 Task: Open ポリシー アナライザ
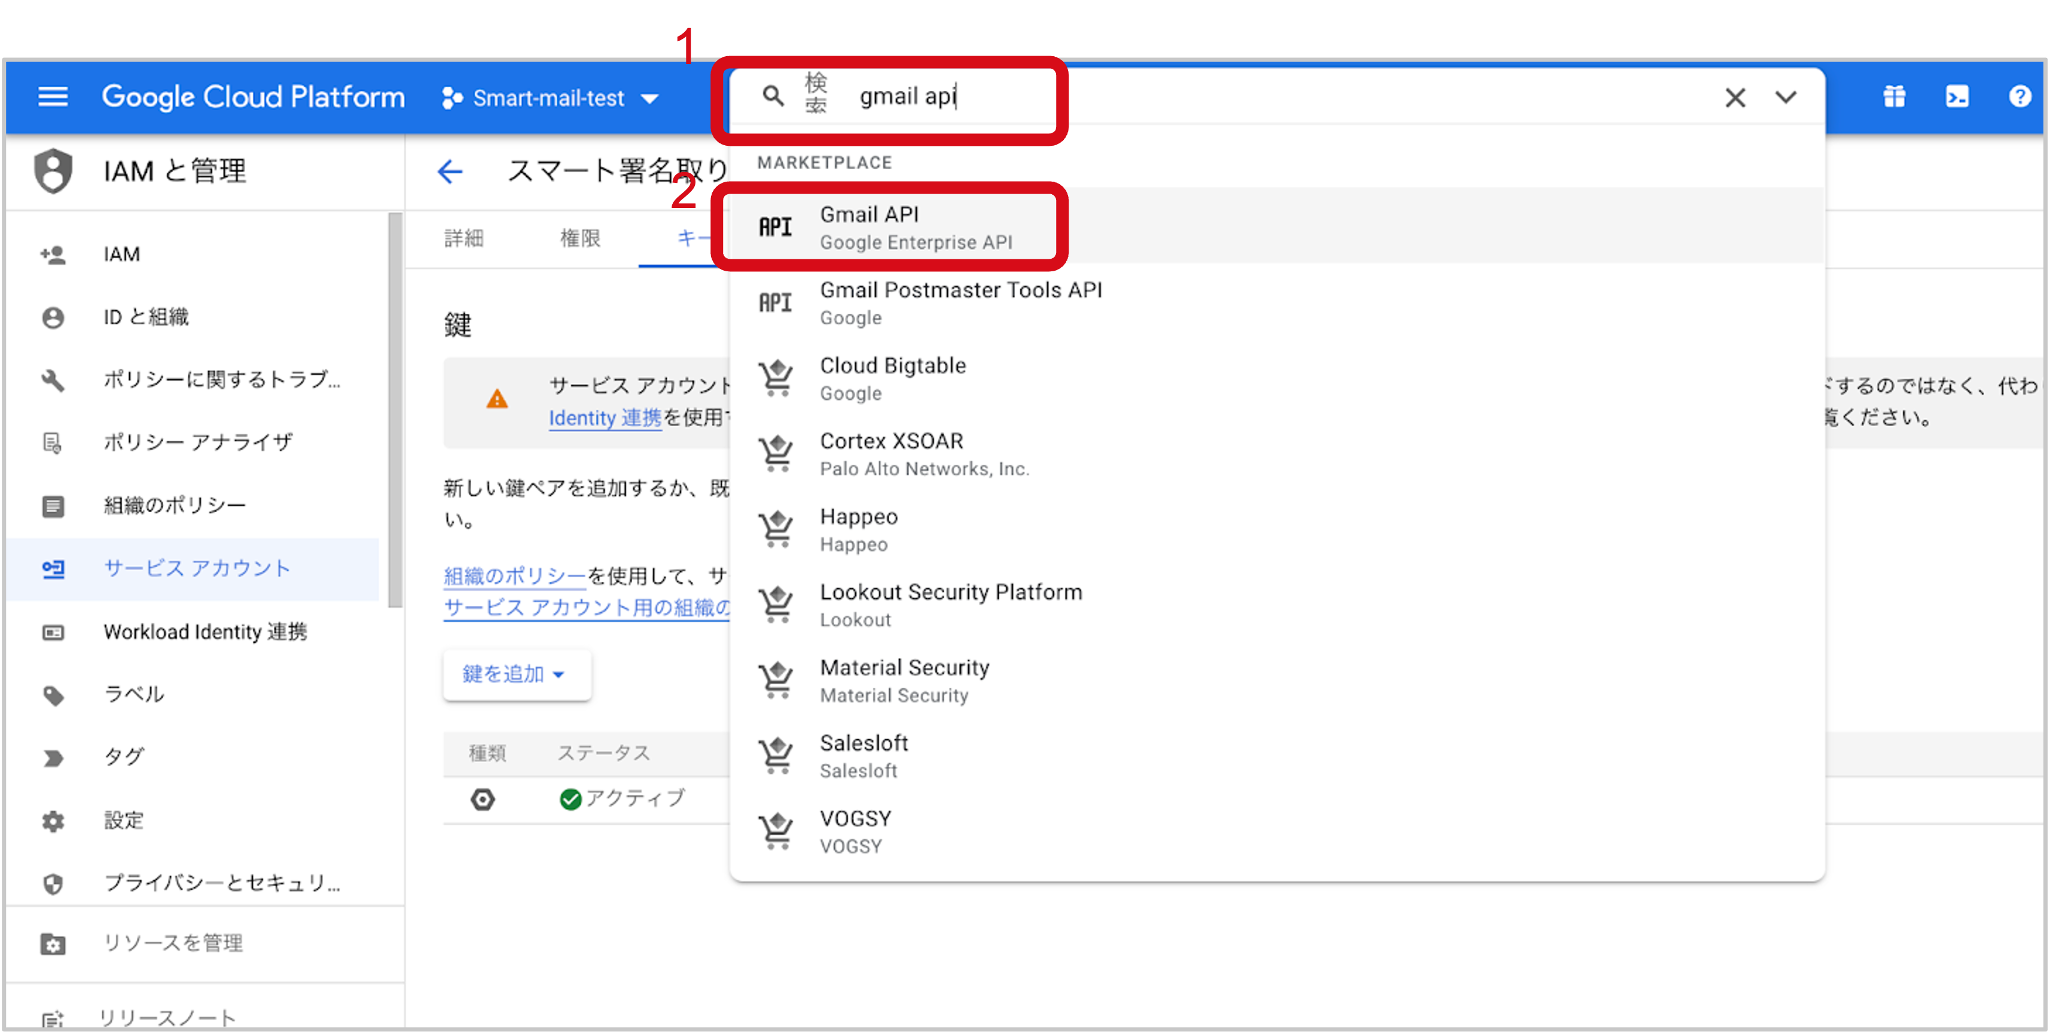click(x=193, y=443)
